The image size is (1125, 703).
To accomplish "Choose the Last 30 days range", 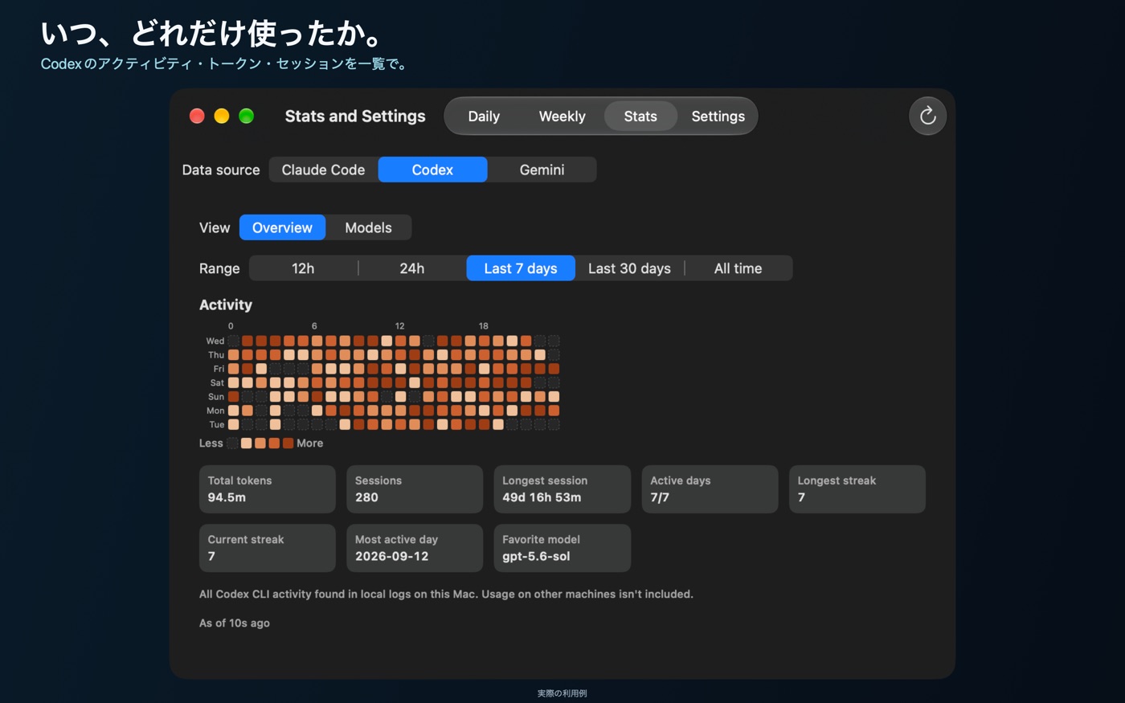I will pyautogui.click(x=629, y=268).
